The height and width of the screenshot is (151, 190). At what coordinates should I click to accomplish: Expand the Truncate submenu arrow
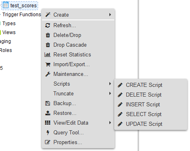point(110,93)
